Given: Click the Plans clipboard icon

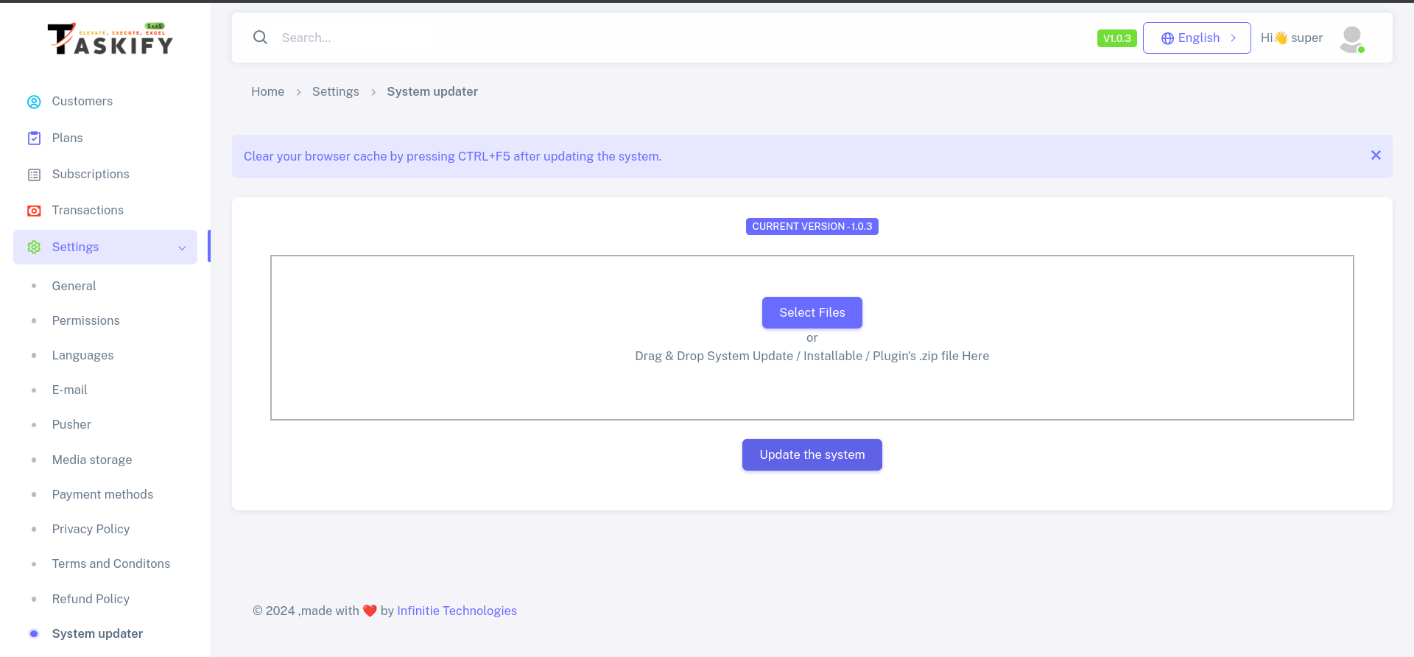Looking at the screenshot, I should [34, 138].
